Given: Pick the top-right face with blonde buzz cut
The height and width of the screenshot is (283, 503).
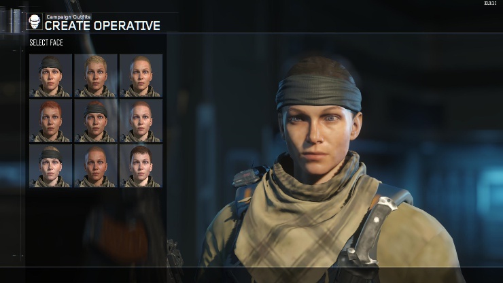Looking at the screenshot, I should (141, 76).
